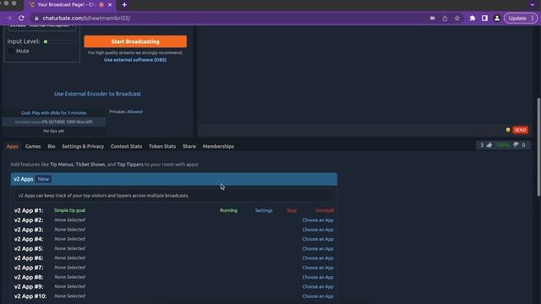
Task: Open the emoji picker beside SEND
Action: pos(508,130)
